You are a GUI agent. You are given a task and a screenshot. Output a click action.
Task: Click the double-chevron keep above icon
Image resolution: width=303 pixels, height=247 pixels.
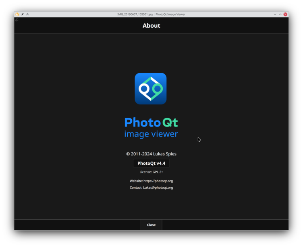point(27,14)
